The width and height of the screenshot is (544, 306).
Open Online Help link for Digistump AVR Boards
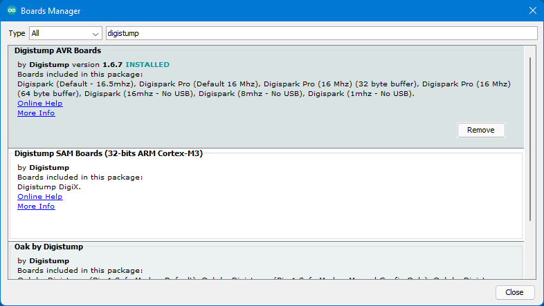pyautogui.click(x=40, y=103)
